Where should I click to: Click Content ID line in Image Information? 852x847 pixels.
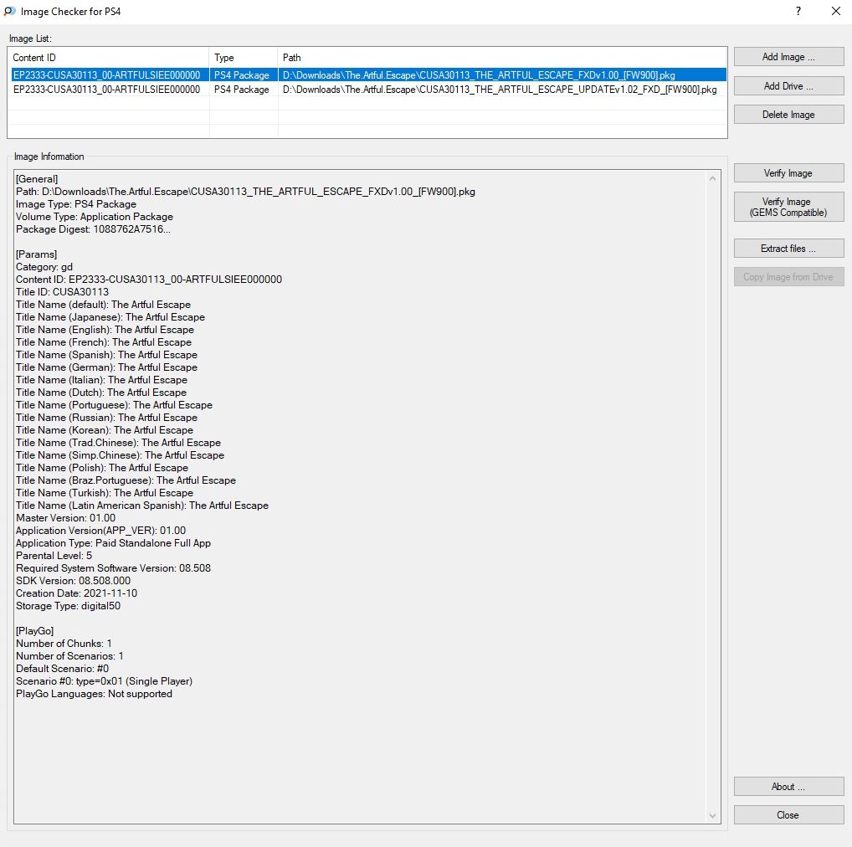click(x=149, y=280)
